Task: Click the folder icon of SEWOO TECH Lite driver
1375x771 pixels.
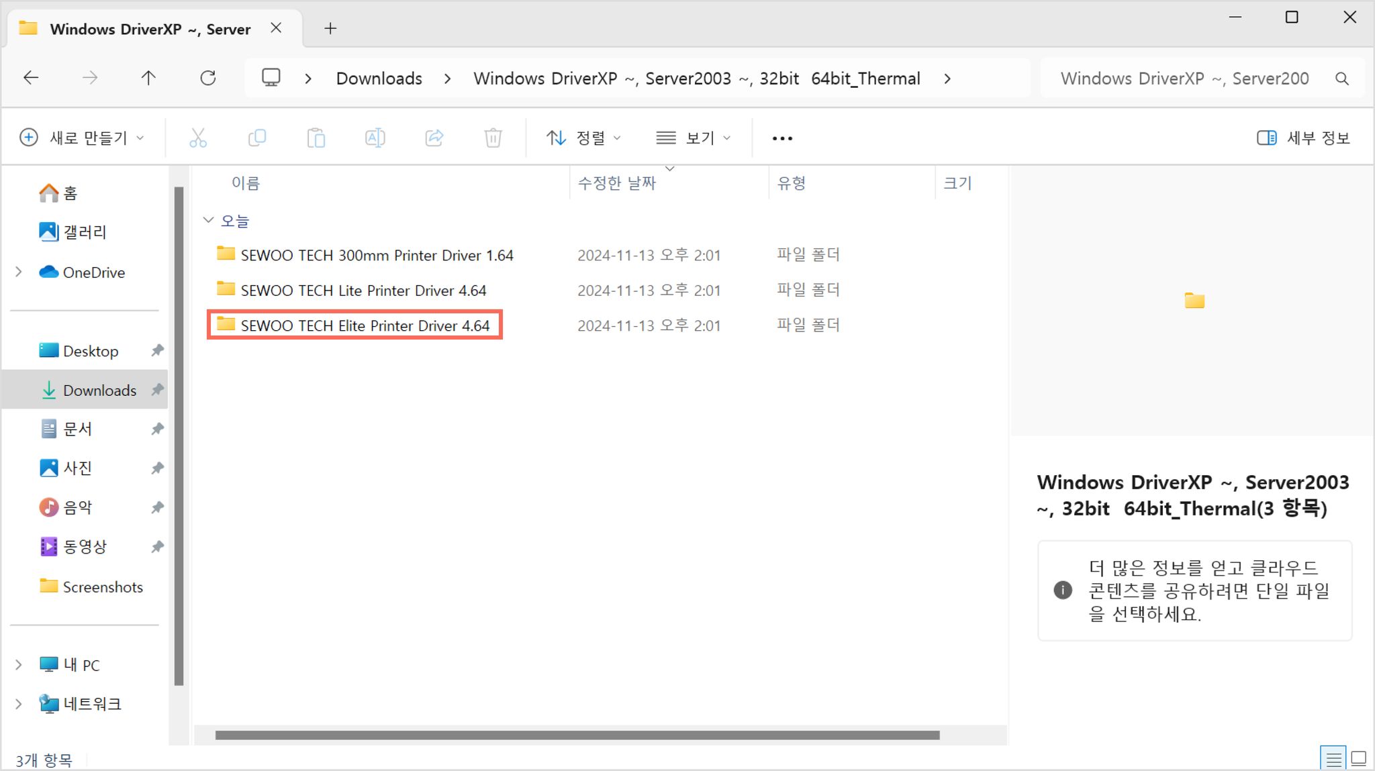Action: 226,289
